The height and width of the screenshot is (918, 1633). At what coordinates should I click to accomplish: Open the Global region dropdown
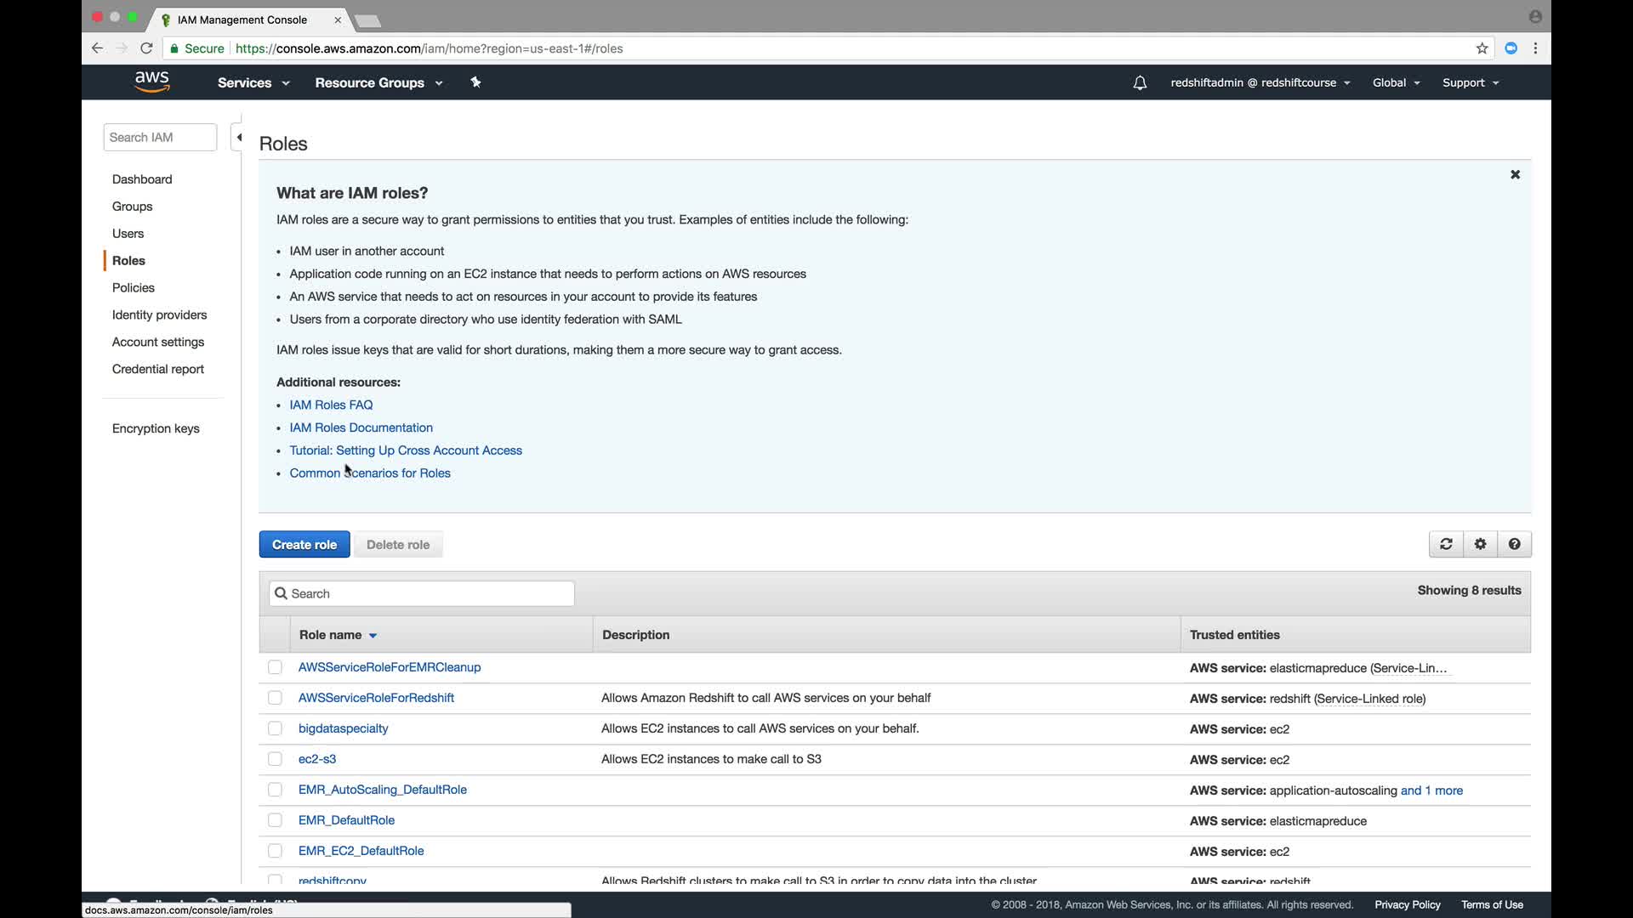[x=1396, y=82]
